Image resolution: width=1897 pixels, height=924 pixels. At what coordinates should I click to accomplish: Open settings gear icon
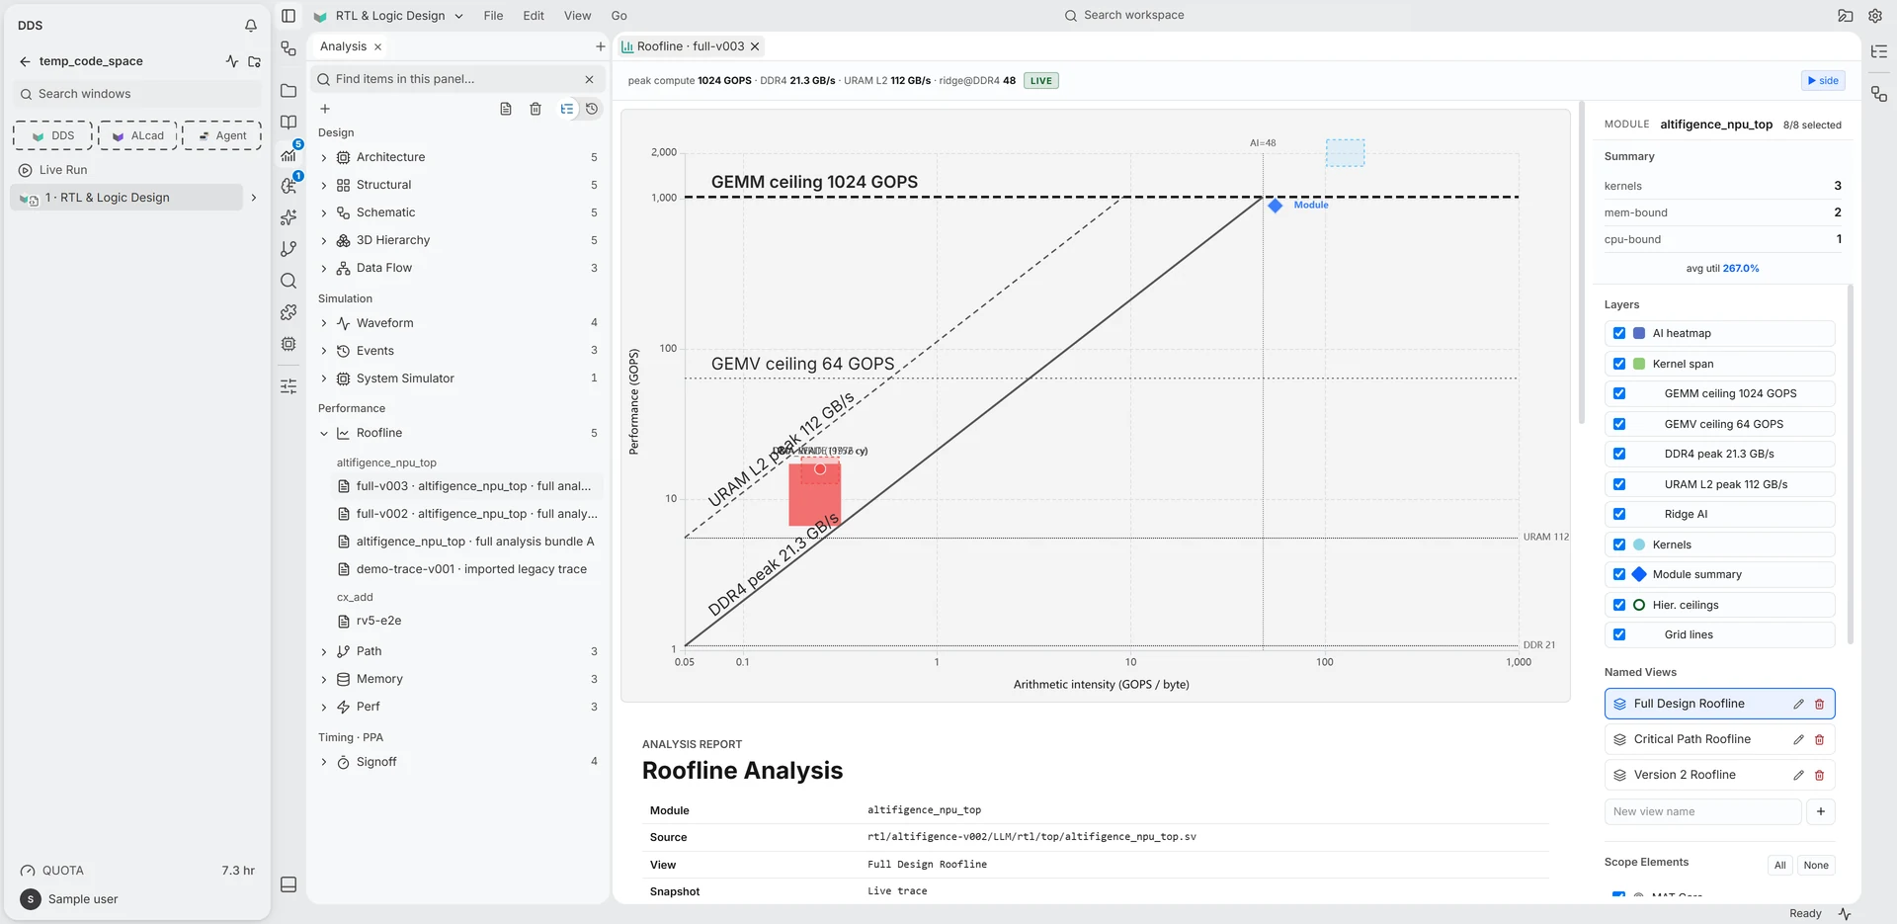tap(1875, 16)
